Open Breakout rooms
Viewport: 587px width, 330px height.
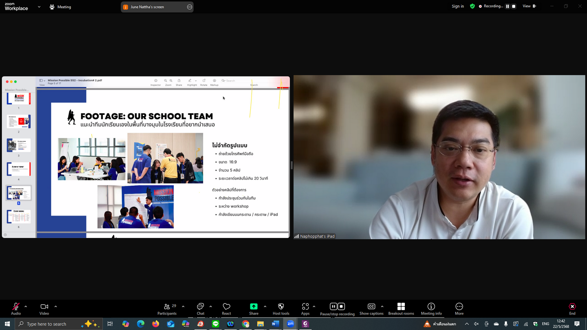401,308
